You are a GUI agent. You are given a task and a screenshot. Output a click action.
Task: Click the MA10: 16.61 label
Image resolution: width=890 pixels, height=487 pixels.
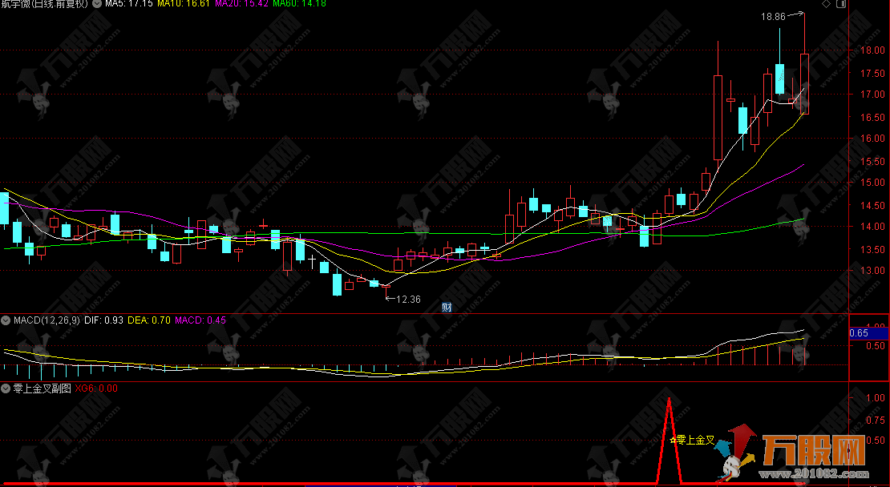pyautogui.click(x=184, y=3)
